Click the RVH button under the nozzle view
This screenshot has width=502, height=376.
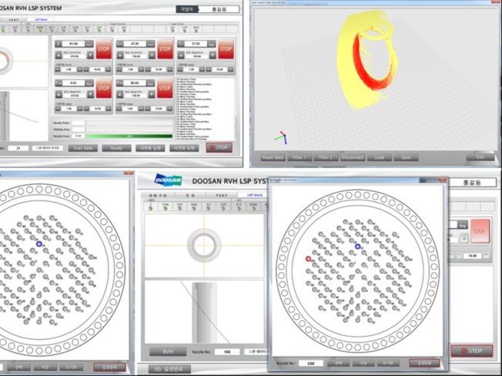(167, 351)
